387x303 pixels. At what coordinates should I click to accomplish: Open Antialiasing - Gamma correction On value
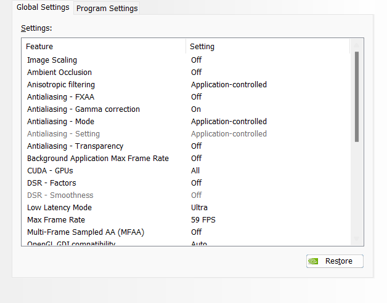[196, 109]
